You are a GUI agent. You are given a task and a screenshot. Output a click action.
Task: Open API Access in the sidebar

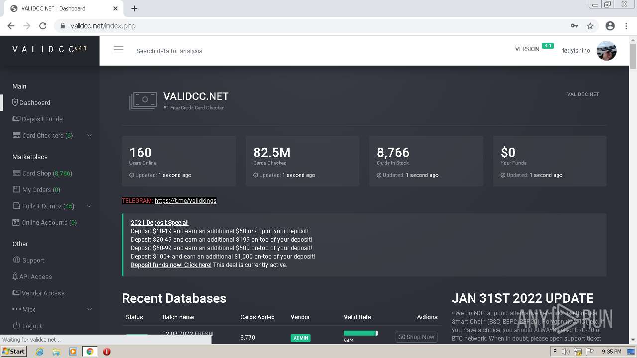(x=32, y=276)
